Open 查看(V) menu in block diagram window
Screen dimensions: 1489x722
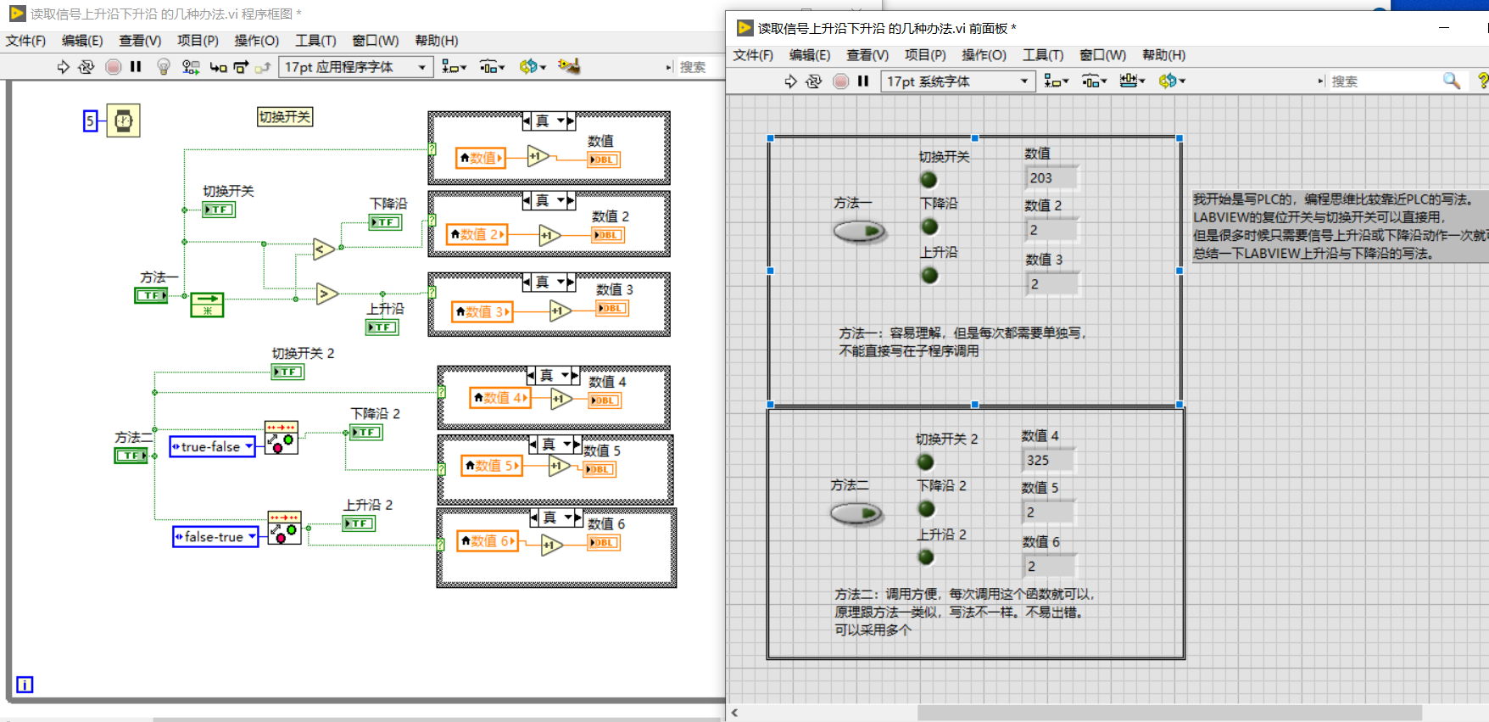pos(140,41)
